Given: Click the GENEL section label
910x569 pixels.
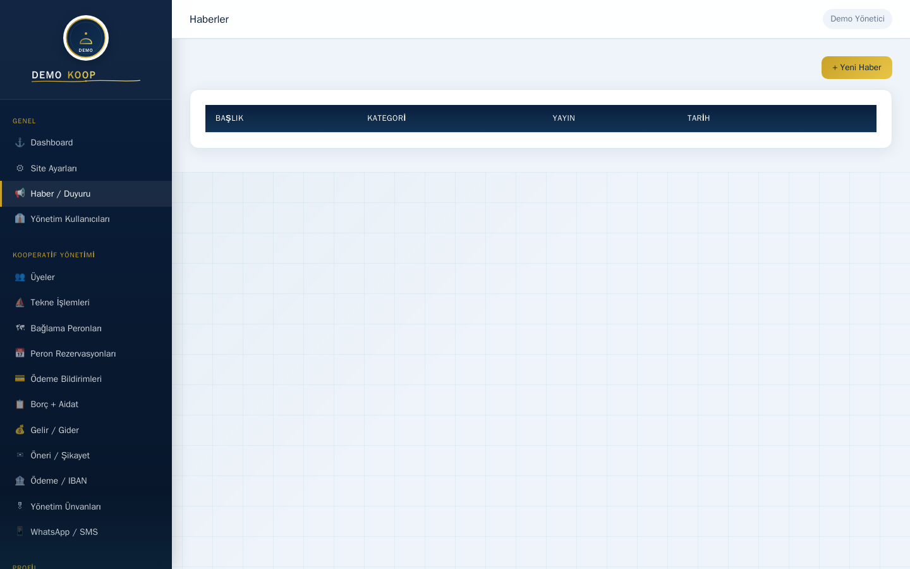Looking at the screenshot, I should click(x=24, y=121).
